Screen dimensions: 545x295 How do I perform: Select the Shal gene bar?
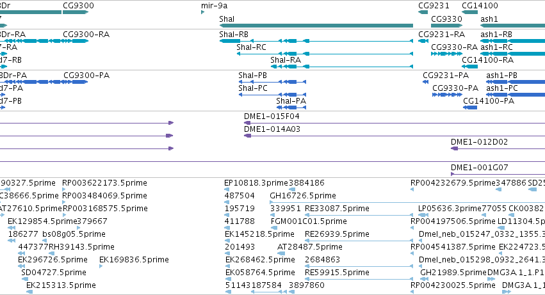coord(316,26)
